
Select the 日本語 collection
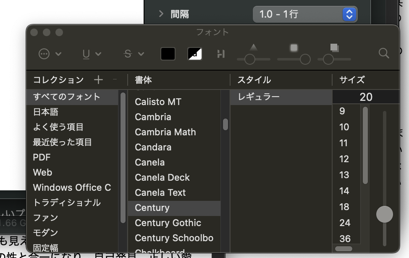46,112
